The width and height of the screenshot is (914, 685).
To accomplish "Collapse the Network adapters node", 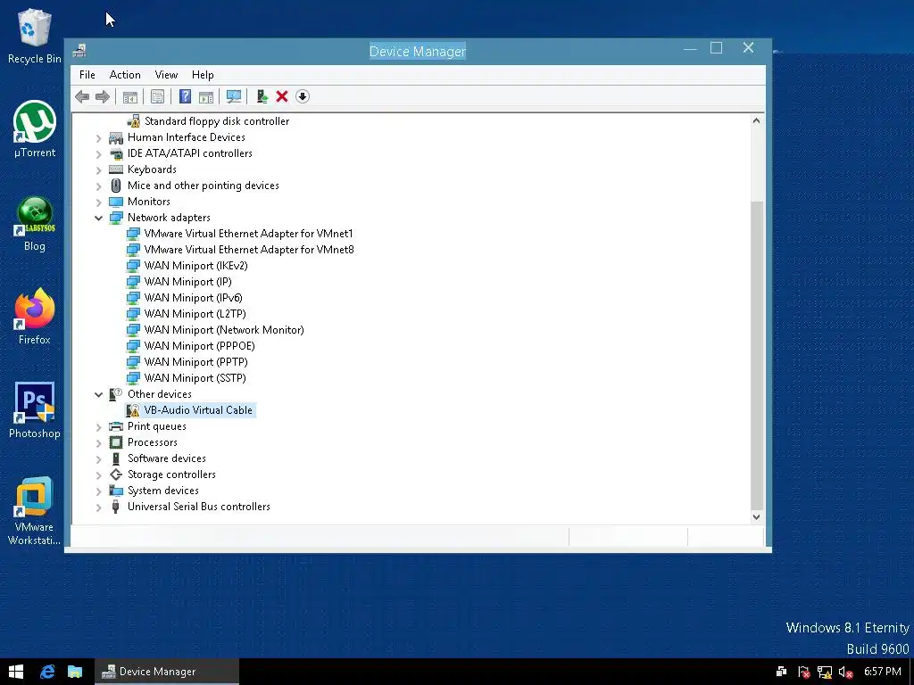I will (98, 218).
